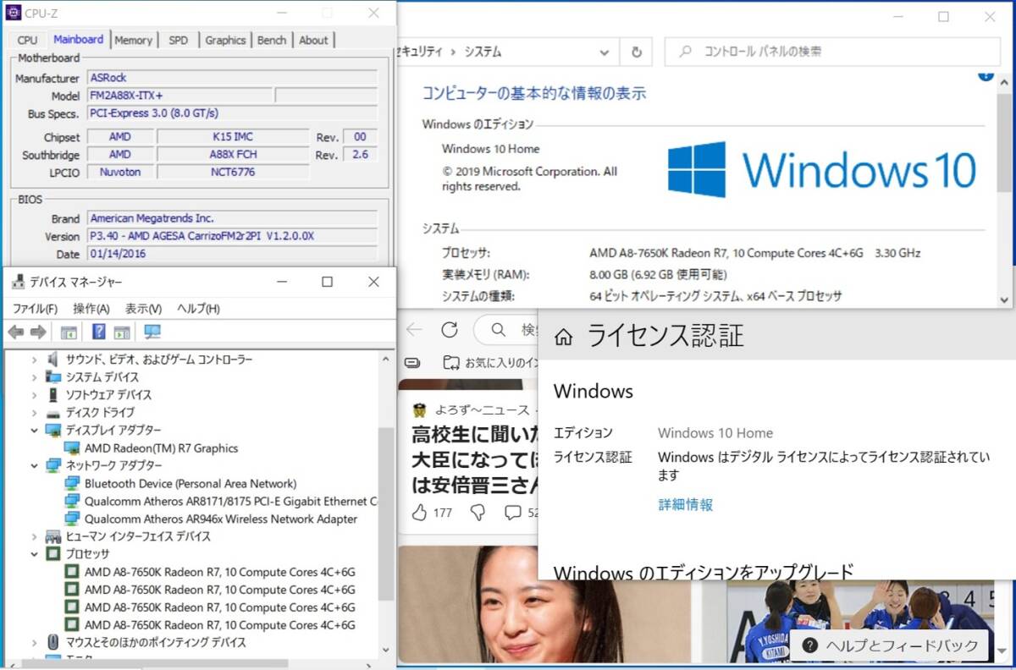Click the Device Manager title bar icon
Viewport: 1016px width, 670px height.
click(x=17, y=282)
